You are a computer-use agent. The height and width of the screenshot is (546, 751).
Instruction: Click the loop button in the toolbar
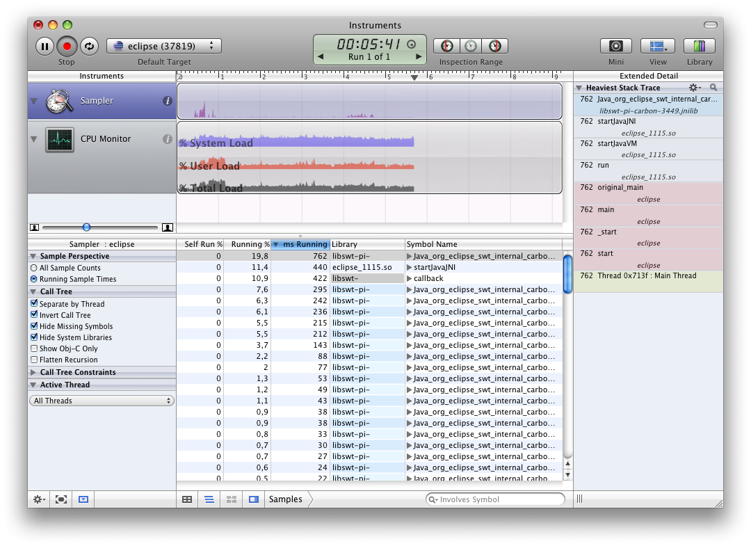tap(89, 47)
